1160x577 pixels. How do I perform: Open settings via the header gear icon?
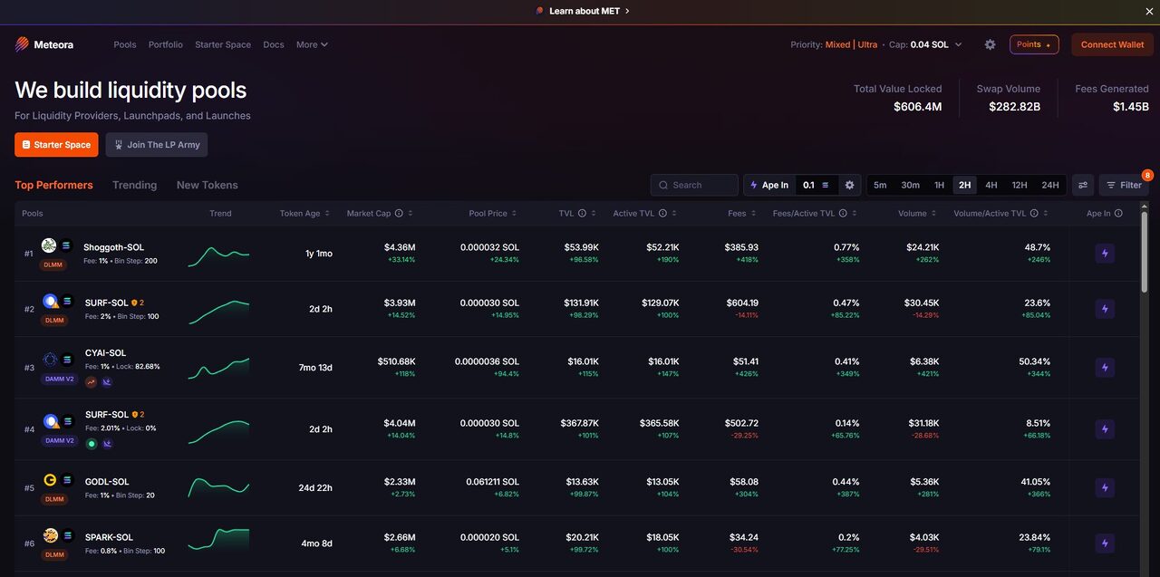click(x=990, y=44)
